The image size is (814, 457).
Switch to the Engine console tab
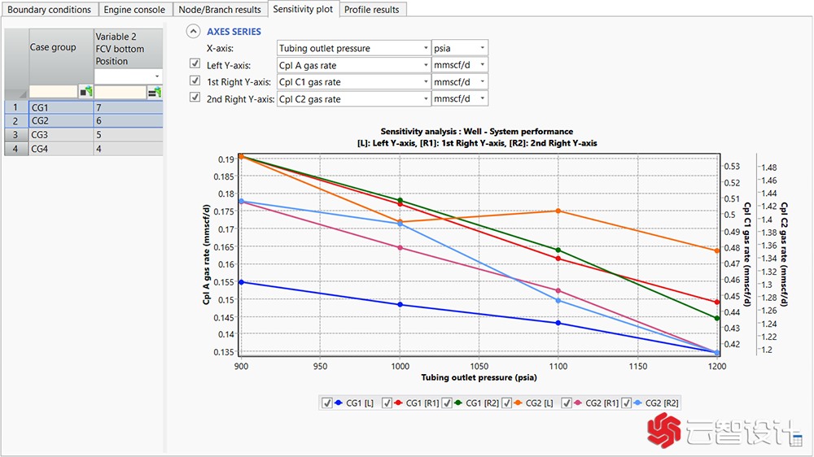tap(134, 9)
